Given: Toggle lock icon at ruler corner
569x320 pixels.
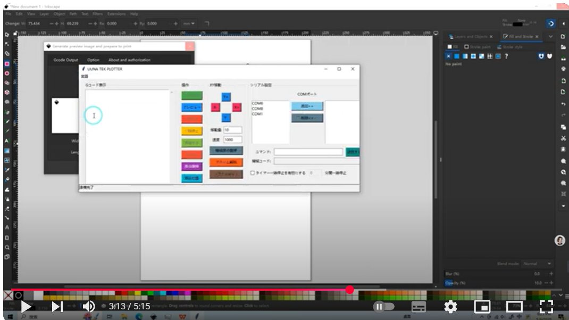Looking at the screenshot, I should click(x=15, y=34).
